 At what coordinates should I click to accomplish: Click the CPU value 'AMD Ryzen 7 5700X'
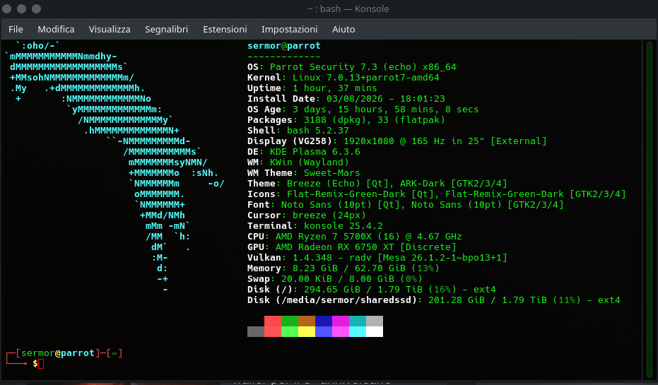pyautogui.click(x=324, y=237)
